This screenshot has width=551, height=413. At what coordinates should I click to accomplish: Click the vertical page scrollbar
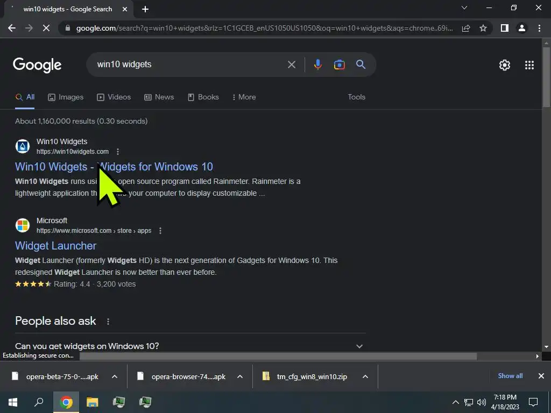click(x=546, y=76)
